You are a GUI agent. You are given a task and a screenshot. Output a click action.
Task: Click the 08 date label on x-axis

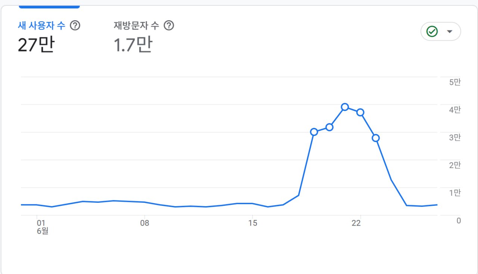coord(145,223)
